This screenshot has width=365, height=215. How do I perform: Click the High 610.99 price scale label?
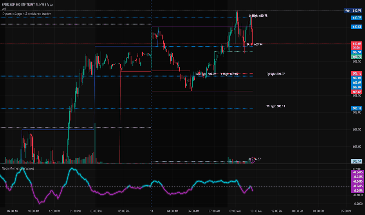[353, 11]
